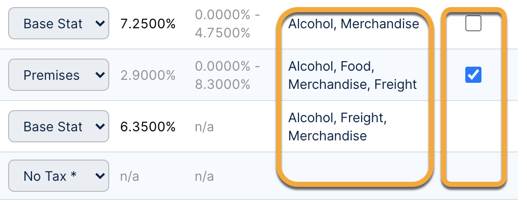
Task: Click the greyed 2.9000% rate value
Action: pos(148,76)
